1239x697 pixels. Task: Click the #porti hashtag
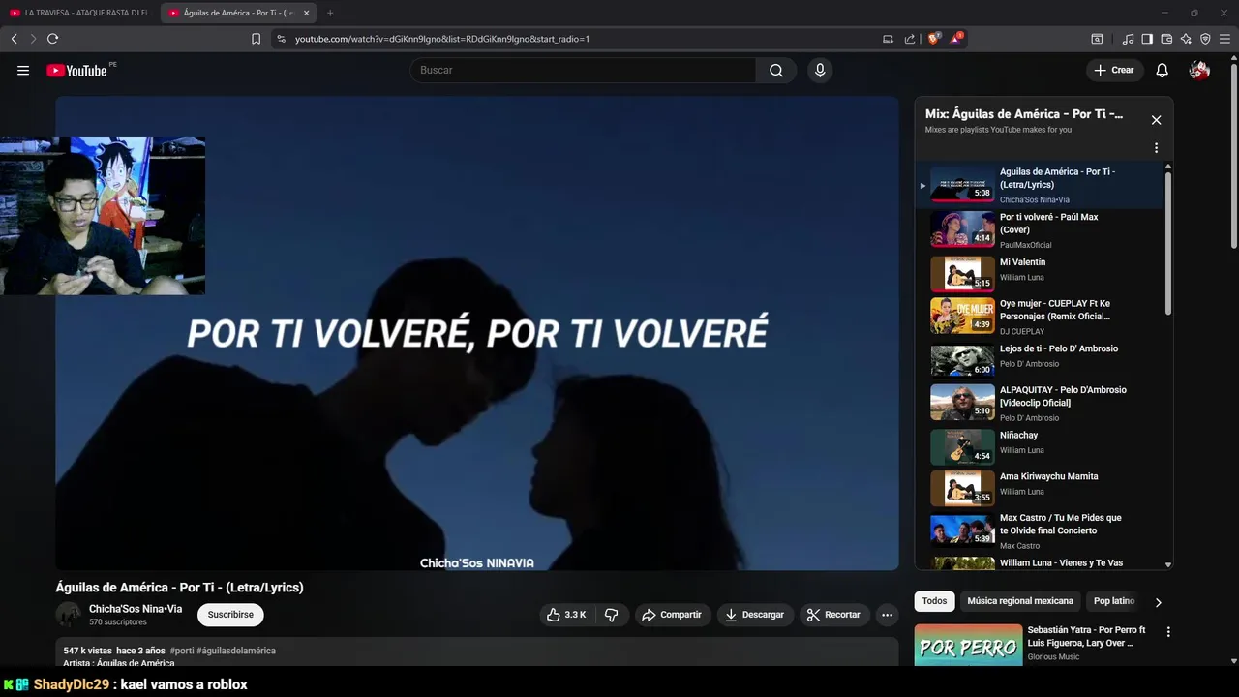pyautogui.click(x=182, y=651)
